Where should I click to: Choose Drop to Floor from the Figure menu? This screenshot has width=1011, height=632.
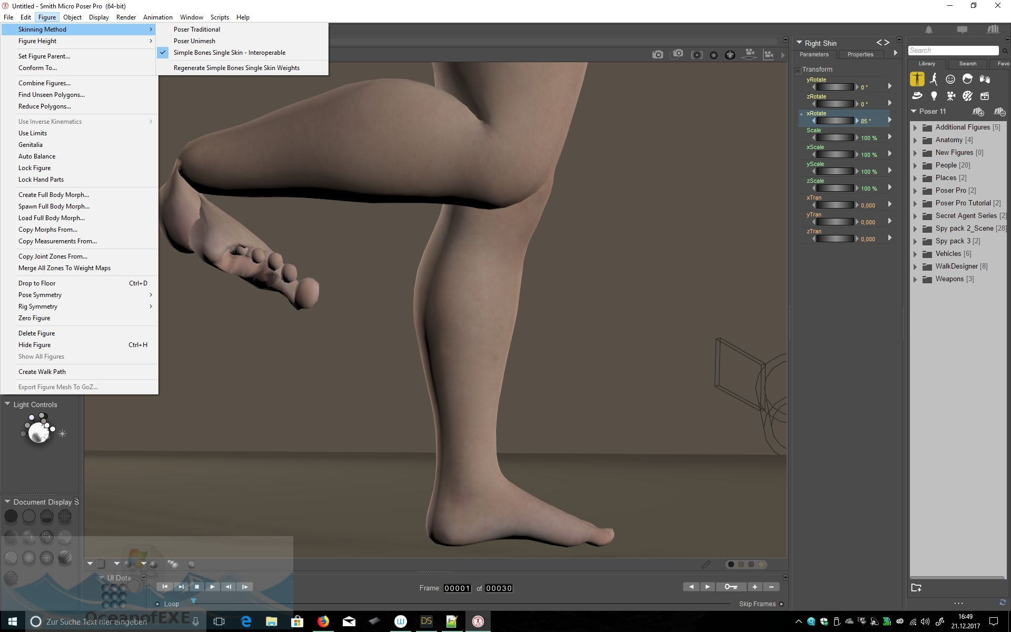(x=79, y=283)
